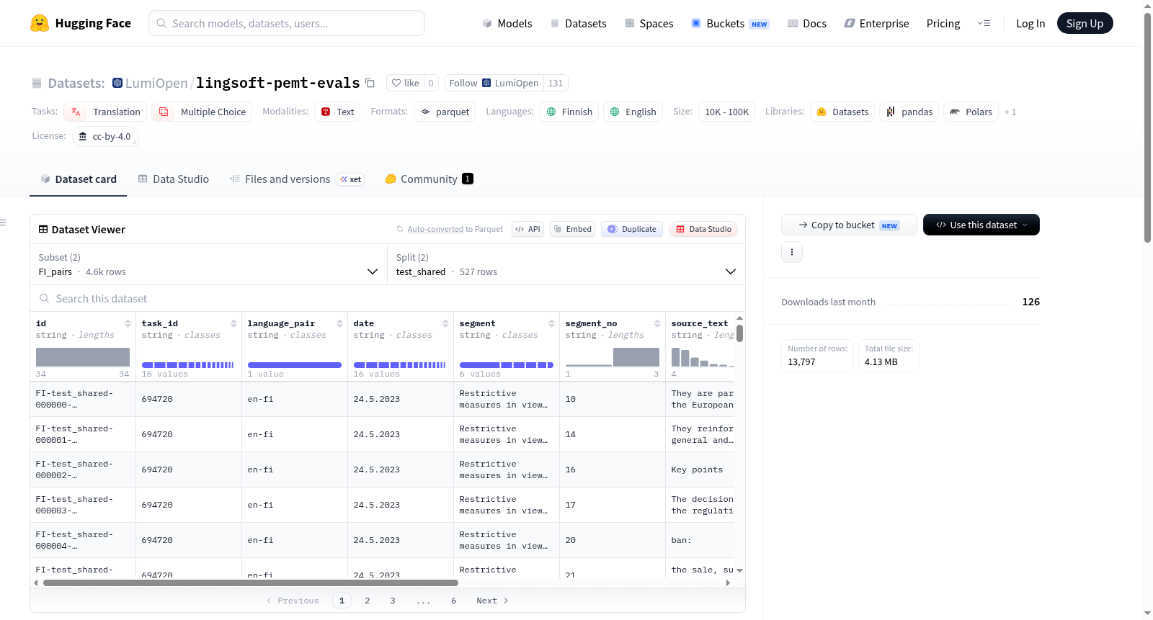Select the Translation task tag

point(105,112)
